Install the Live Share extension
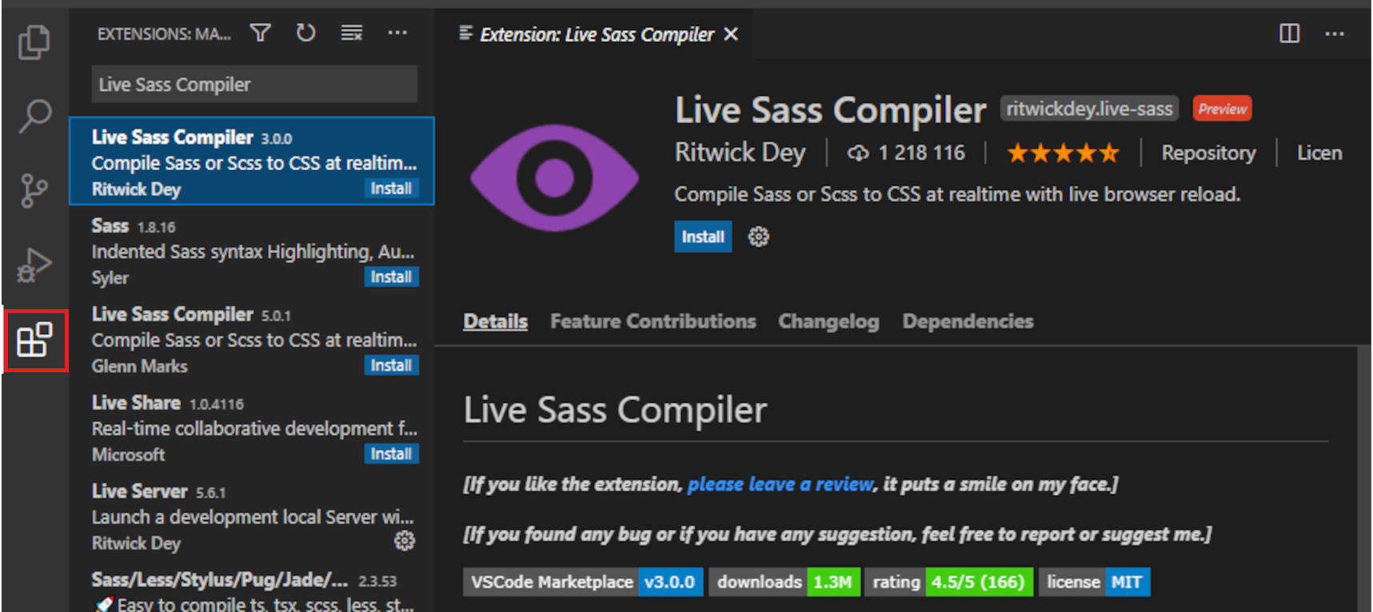 [391, 454]
